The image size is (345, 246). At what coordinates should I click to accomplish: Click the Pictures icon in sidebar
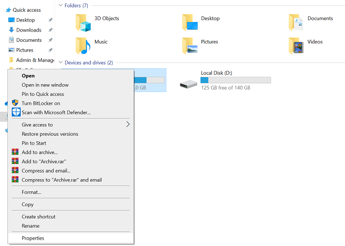(11, 50)
